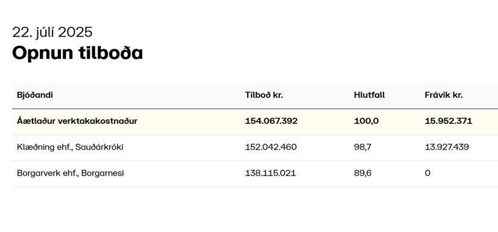Click the table header row background
The image size is (498, 232).
(x=255, y=96)
